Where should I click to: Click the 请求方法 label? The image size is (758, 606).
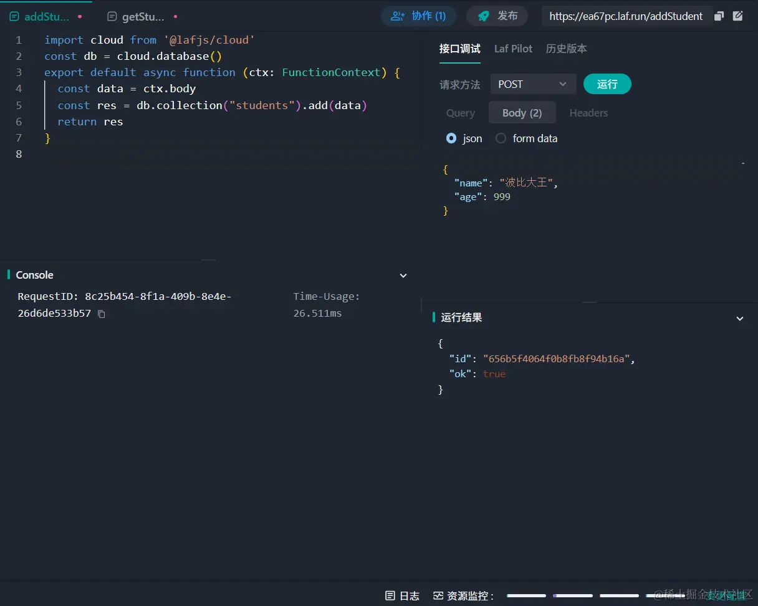click(460, 84)
